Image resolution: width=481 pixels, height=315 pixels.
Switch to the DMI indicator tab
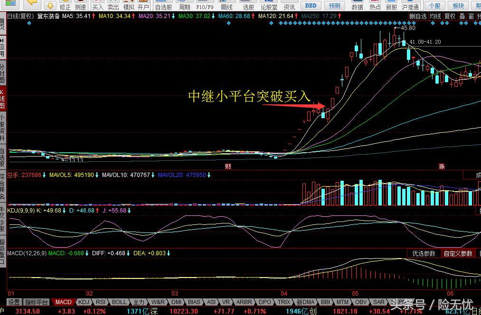coord(176,302)
